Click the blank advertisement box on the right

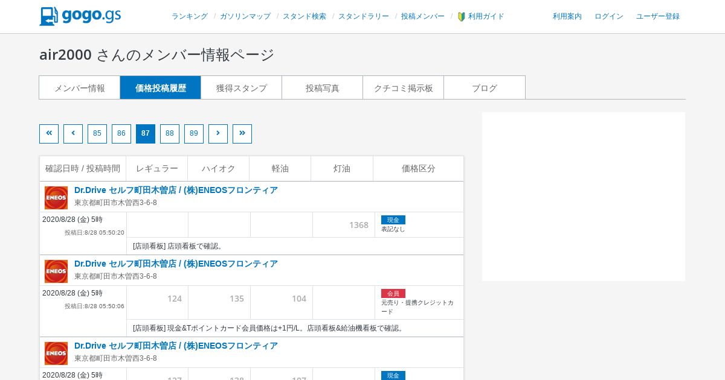(584, 197)
